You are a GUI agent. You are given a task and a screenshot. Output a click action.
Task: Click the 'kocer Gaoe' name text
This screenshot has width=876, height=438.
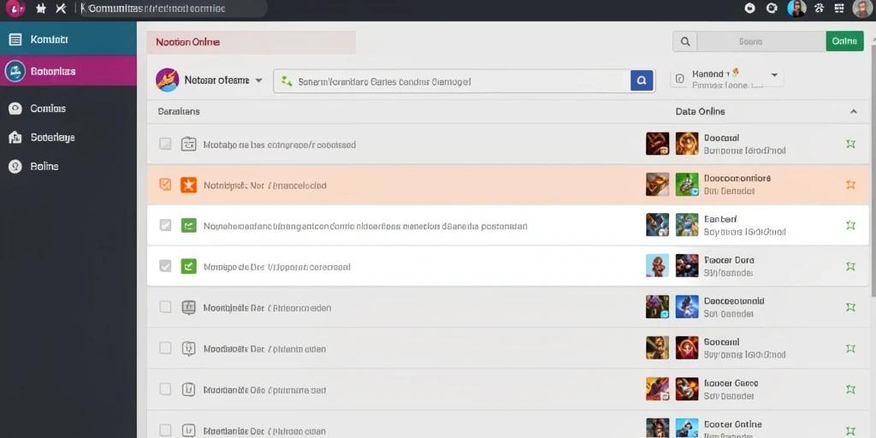[x=731, y=383]
